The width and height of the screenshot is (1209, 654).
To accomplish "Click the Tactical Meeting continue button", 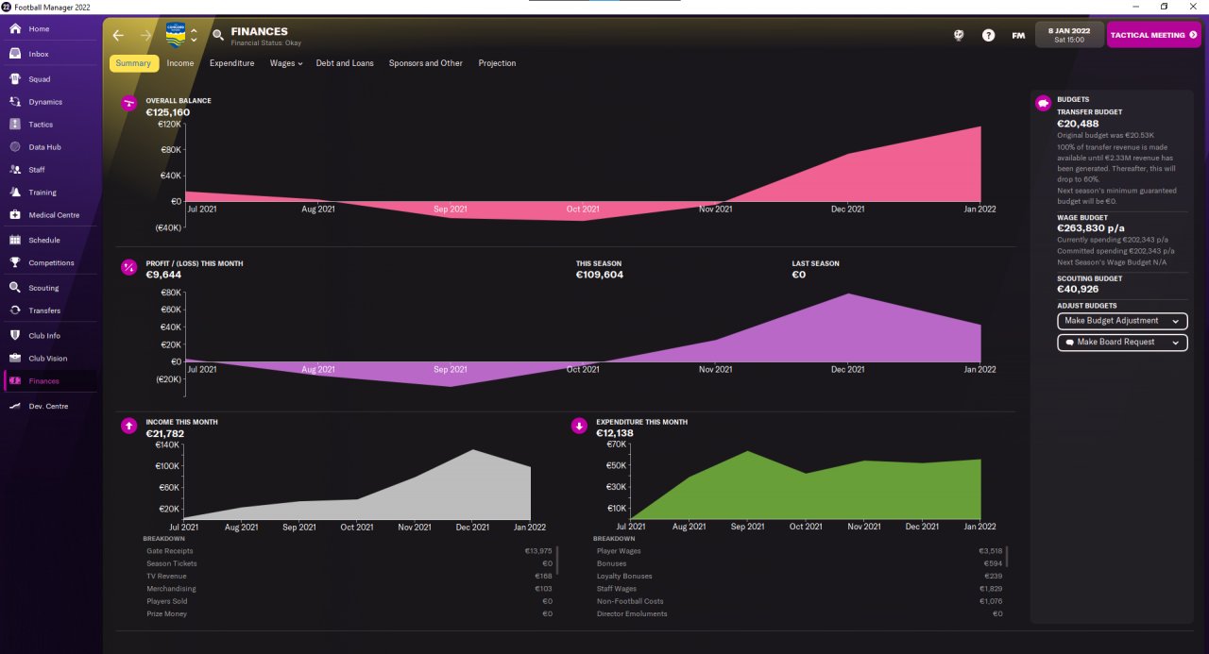I will pos(1153,35).
